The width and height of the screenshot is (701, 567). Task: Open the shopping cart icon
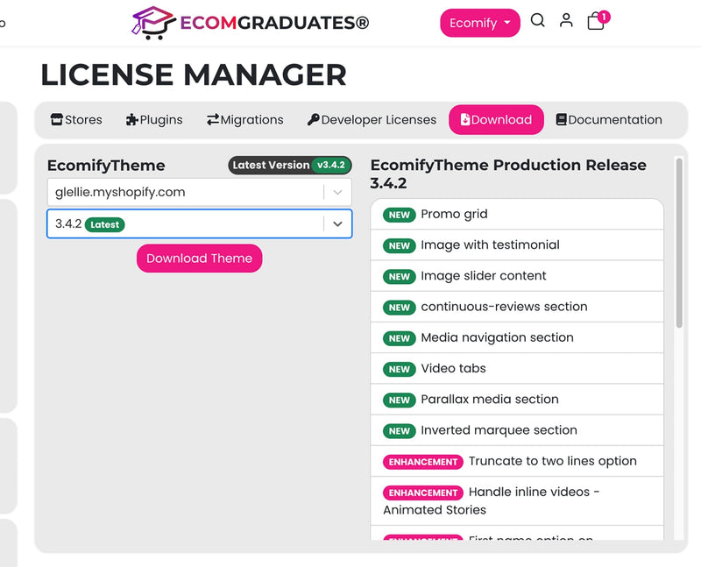(597, 21)
